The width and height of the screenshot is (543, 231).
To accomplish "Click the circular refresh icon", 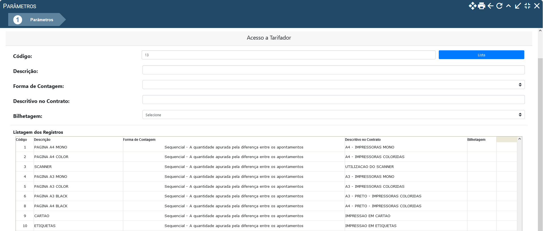I will coord(499,6).
